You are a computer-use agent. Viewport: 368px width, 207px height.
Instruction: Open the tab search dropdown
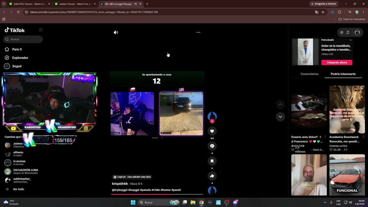[4, 4]
